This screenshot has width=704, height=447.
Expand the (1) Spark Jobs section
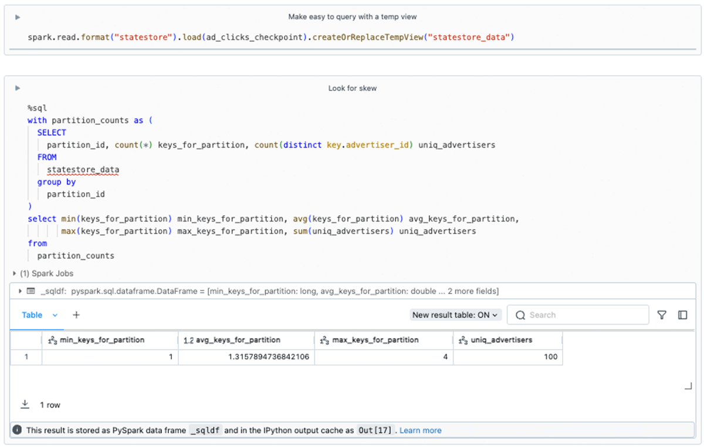coord(15,274)
